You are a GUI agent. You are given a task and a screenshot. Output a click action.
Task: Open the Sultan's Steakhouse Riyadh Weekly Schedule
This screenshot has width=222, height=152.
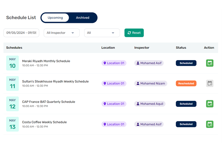tap(55, 82)
